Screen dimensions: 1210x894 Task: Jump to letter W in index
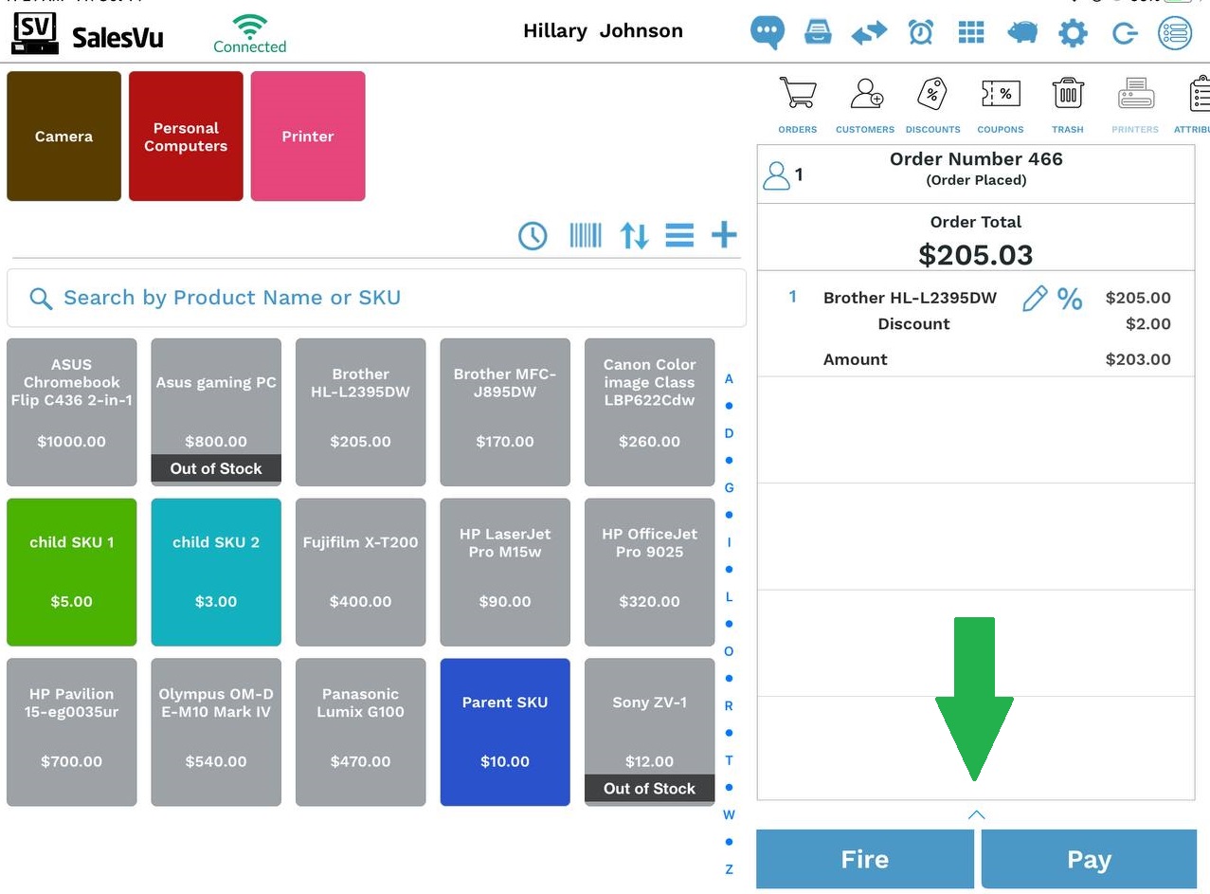(x=729, y=815)
